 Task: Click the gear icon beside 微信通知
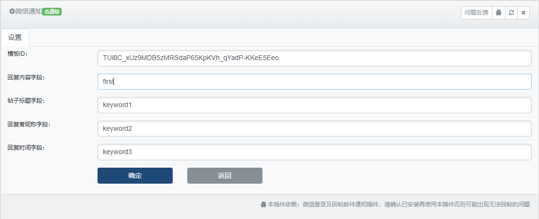click(12, 11)
